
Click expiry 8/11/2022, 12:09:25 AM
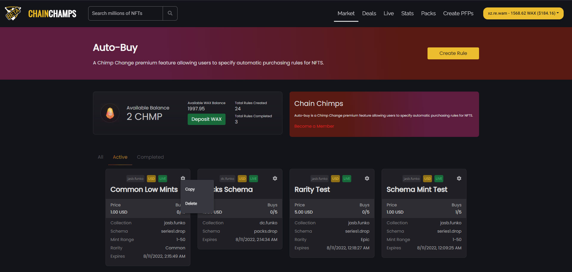pos(439,248)
